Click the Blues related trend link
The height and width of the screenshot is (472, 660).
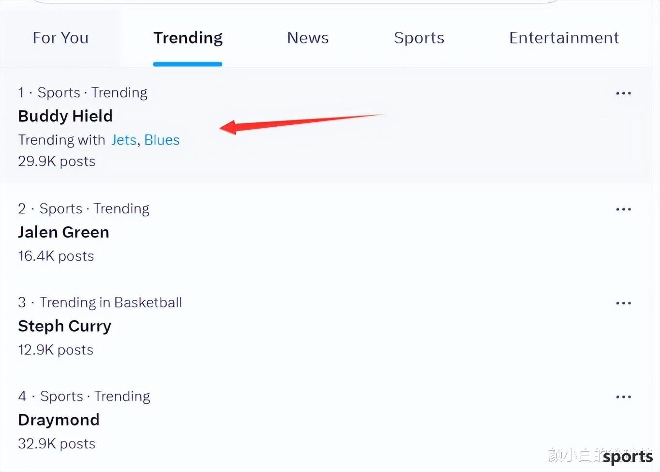[x=162, y=140]
